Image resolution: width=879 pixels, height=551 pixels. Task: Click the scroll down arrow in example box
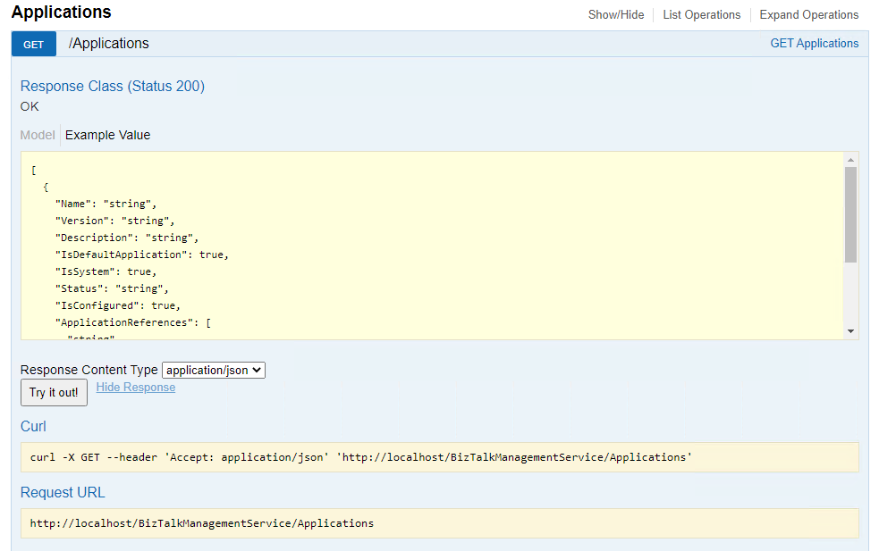pos(850,331)
